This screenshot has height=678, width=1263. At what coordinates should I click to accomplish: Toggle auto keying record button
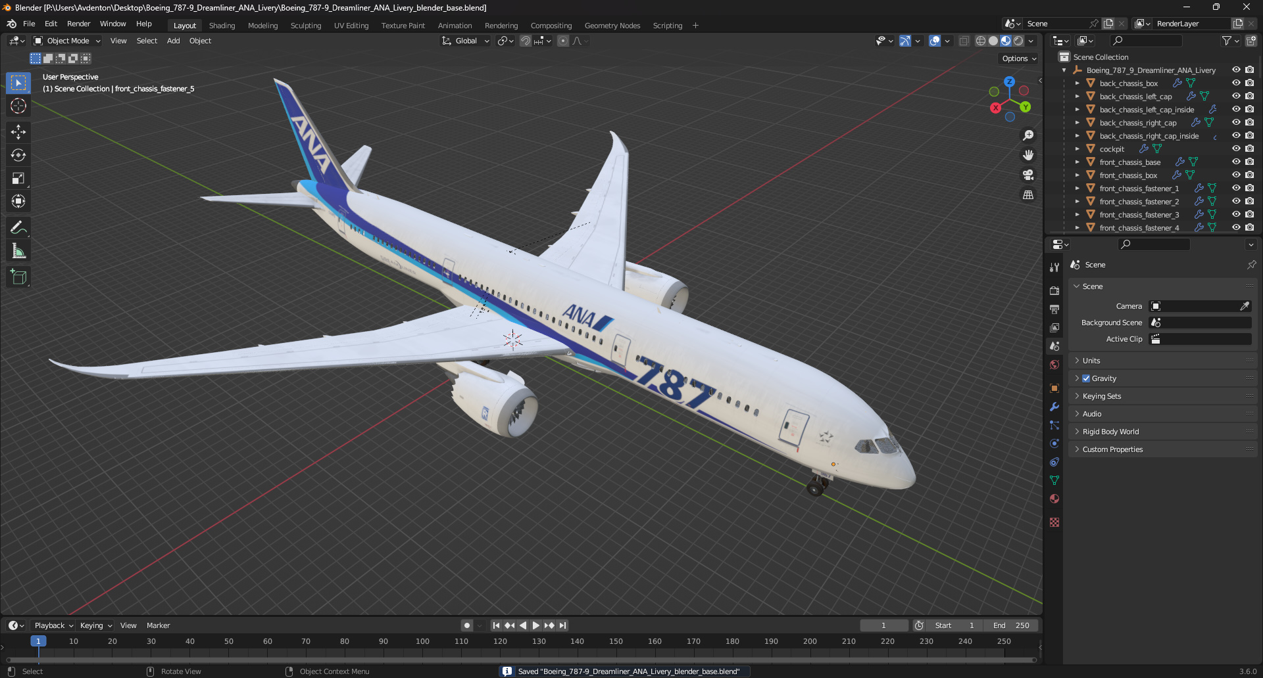tap(466, 625)
